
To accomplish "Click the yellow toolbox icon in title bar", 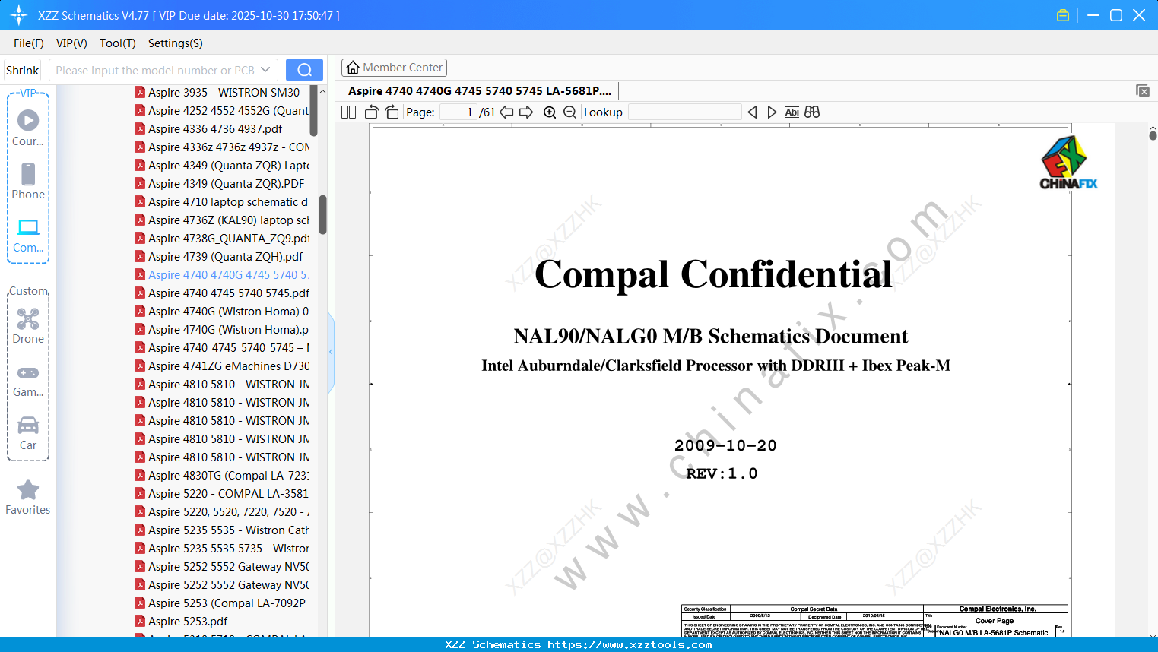I will 1063,15.
